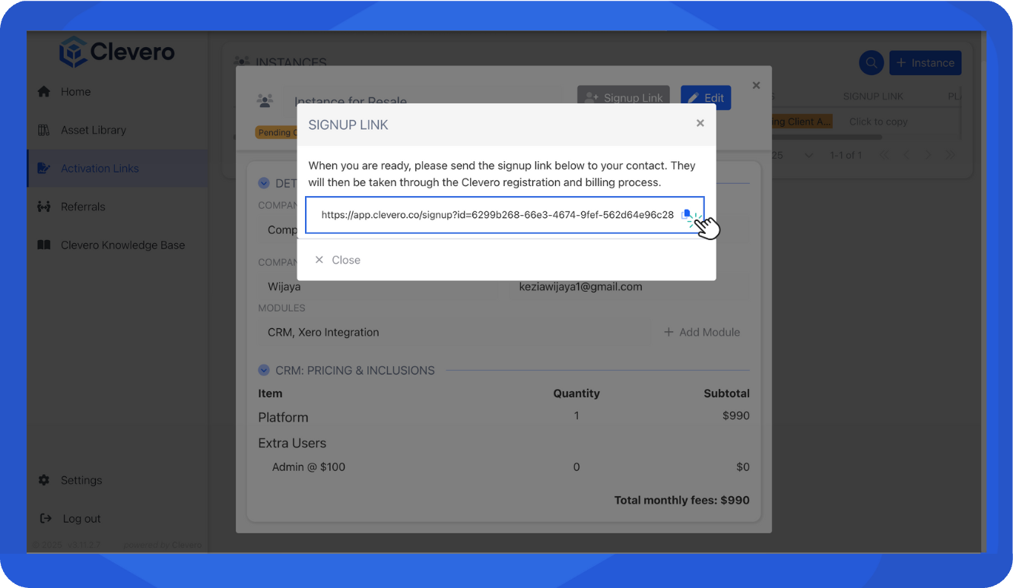This screenshot has width=1013, height=588.
Task: Go to the last page with double-arrow icon
Action: (x=951, y=155)
